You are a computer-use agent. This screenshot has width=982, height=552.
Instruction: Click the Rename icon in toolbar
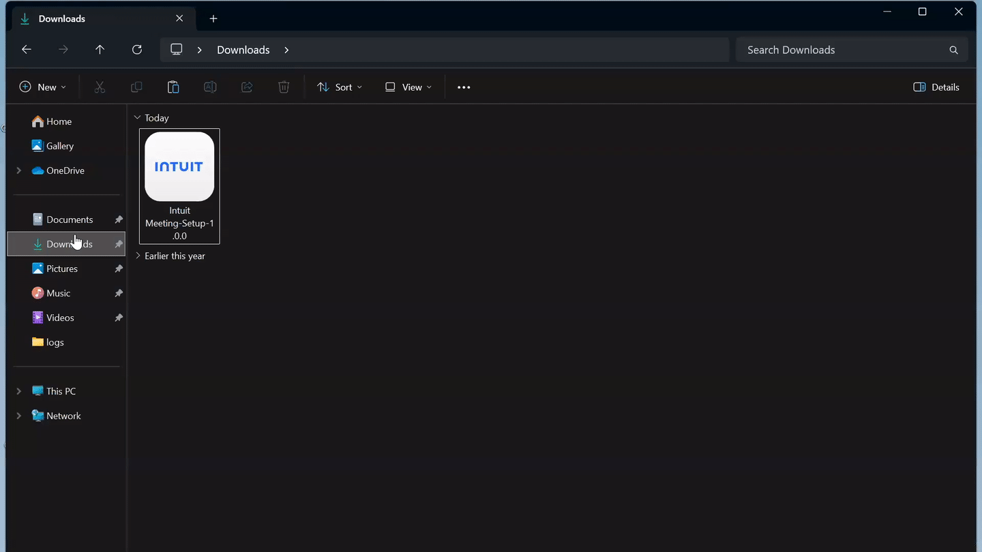tap(210, 87)
